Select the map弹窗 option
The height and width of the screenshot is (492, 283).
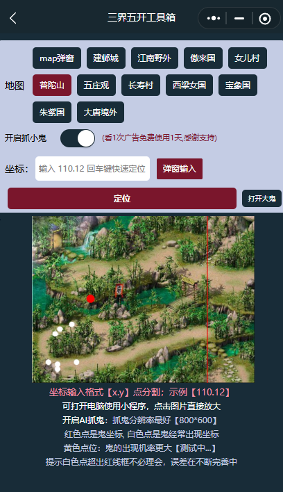57,58
